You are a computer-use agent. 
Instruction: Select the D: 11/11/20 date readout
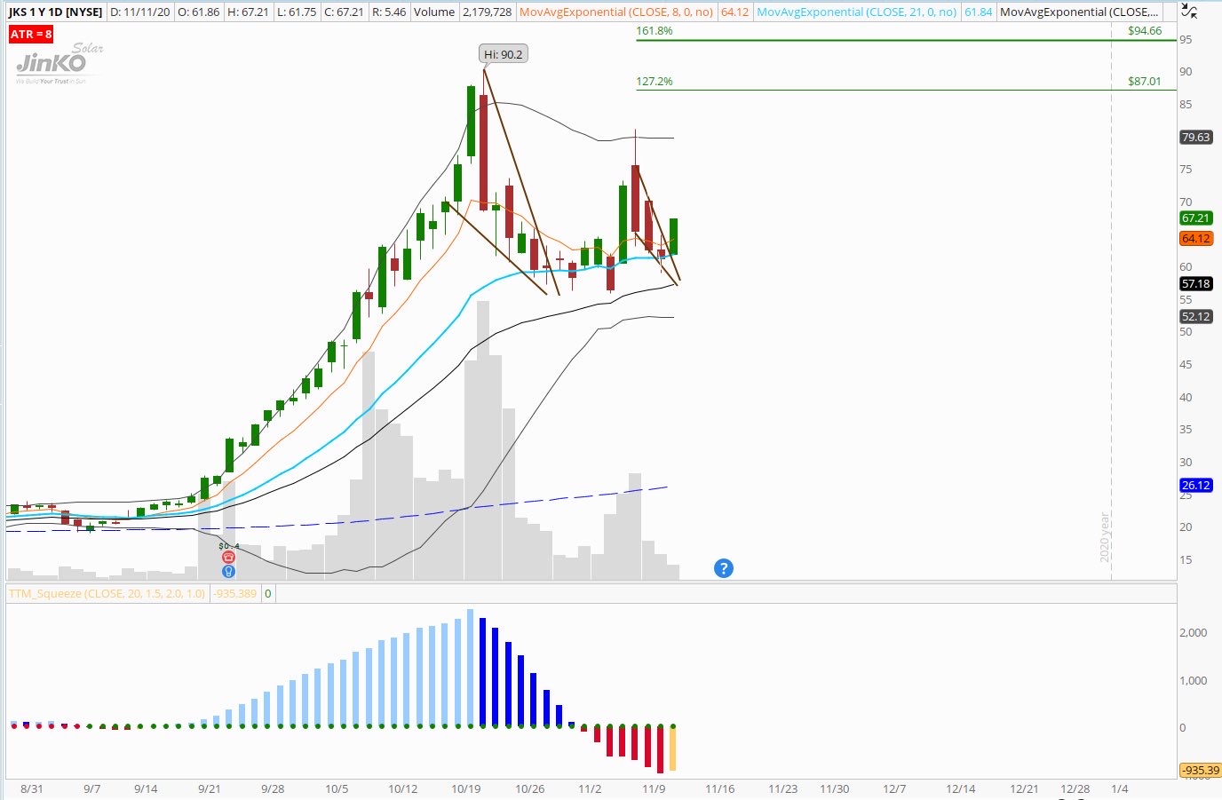(139, 12)
